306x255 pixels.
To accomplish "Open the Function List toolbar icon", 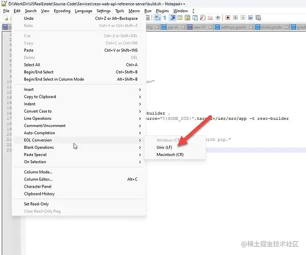I will click(202, 18).
